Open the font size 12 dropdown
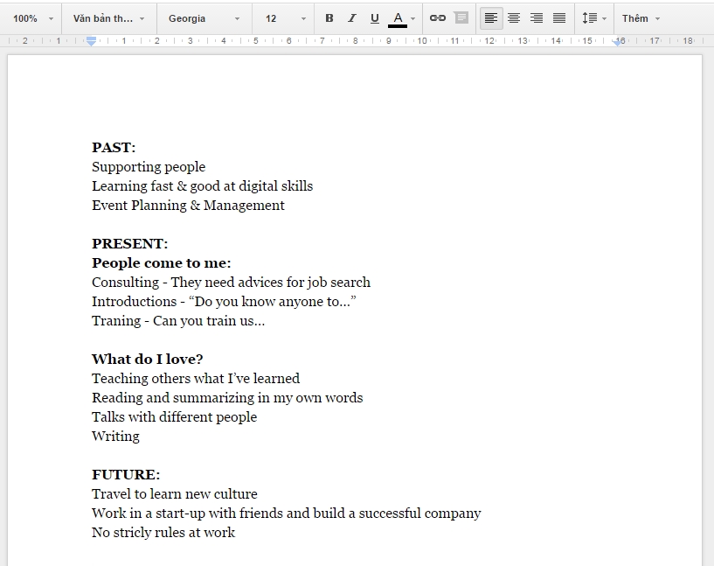The width and height of the screenshot is (714, 566). 286,18
